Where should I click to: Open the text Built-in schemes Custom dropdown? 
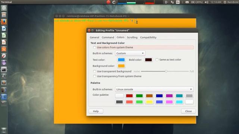[130, 53]
